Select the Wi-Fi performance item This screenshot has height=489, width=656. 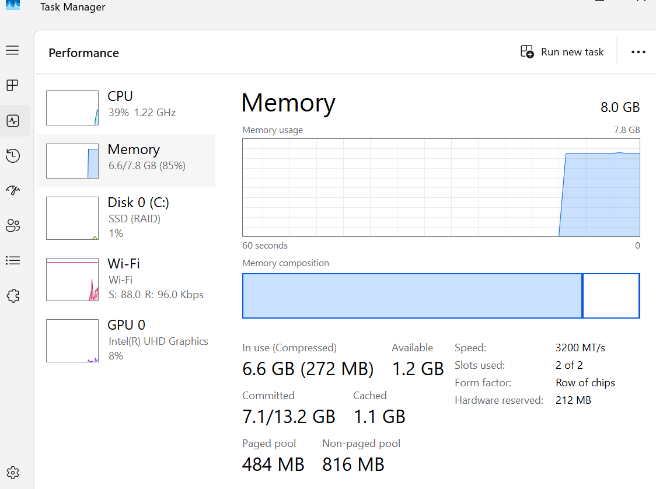coord(126,279)
